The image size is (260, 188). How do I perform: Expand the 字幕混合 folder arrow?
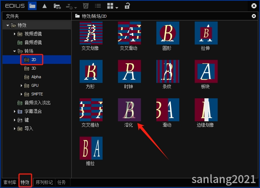14,112
